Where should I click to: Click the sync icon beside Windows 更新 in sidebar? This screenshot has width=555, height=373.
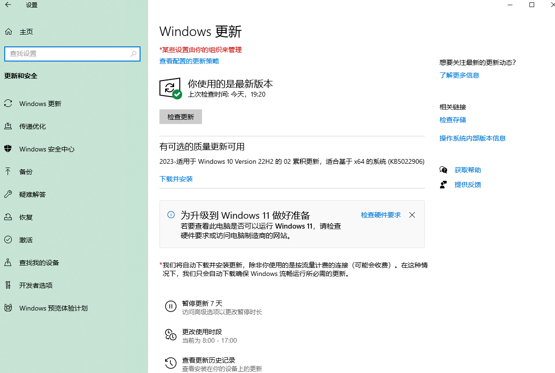[x=8, y=104]
